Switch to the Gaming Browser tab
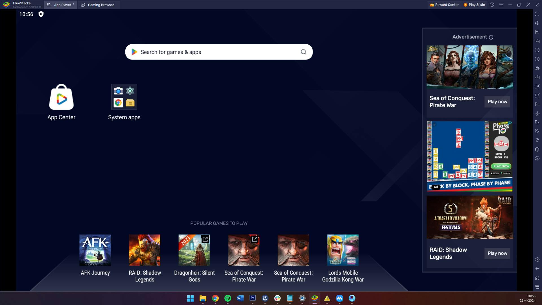 tap(98, 5)
